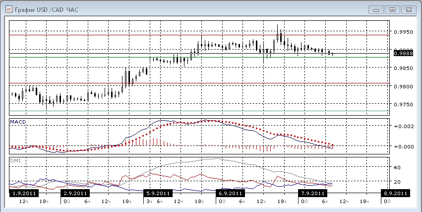Select the 2.9.2011 date marker
The image size is (422, 212).
click(75, 193)
